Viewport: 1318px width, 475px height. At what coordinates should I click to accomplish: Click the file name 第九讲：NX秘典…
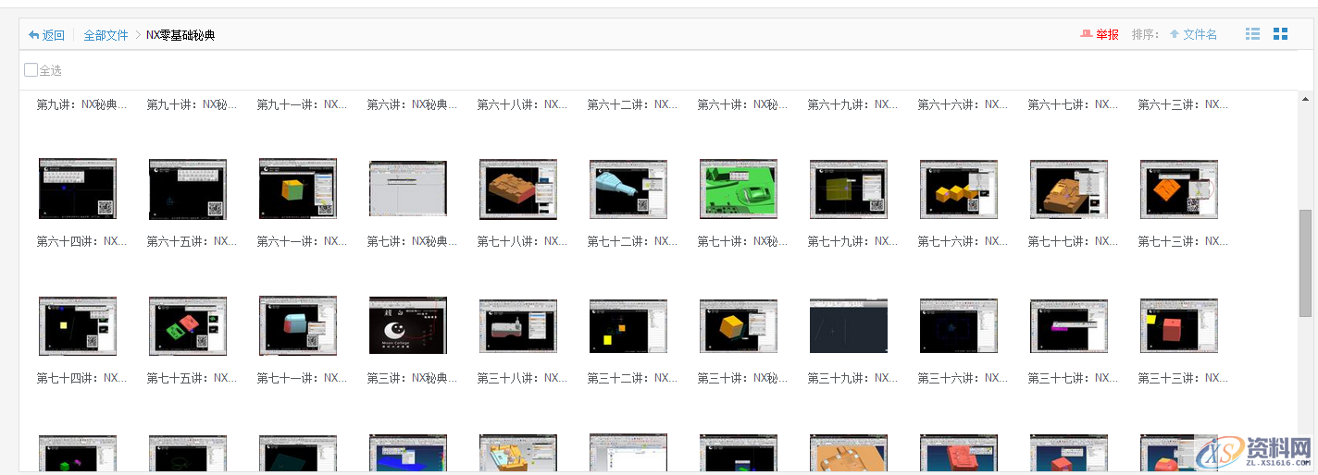pyautogui.click(x=82, y=104)
